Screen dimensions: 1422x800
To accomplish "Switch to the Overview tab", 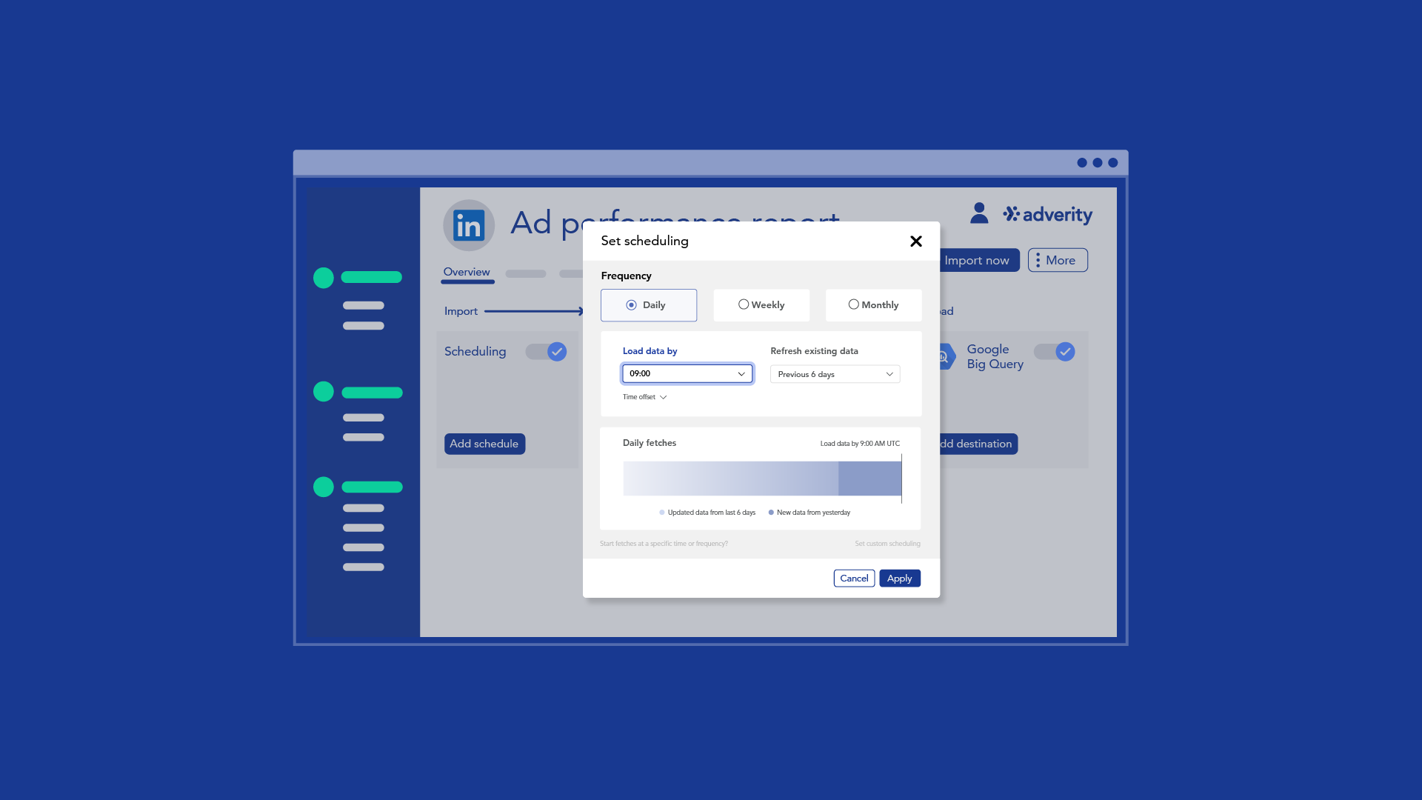I will pyautogui.click(x=467, y=272).
